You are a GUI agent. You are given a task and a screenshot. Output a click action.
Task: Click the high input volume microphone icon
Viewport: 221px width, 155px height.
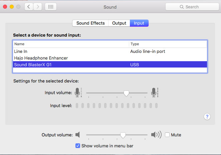[x=154, y=92]
